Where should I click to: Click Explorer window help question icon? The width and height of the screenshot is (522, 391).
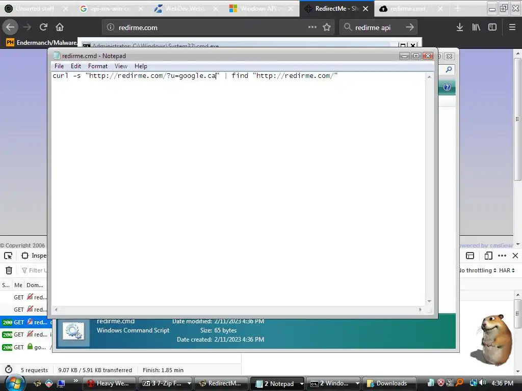click(x=447, y=87)
